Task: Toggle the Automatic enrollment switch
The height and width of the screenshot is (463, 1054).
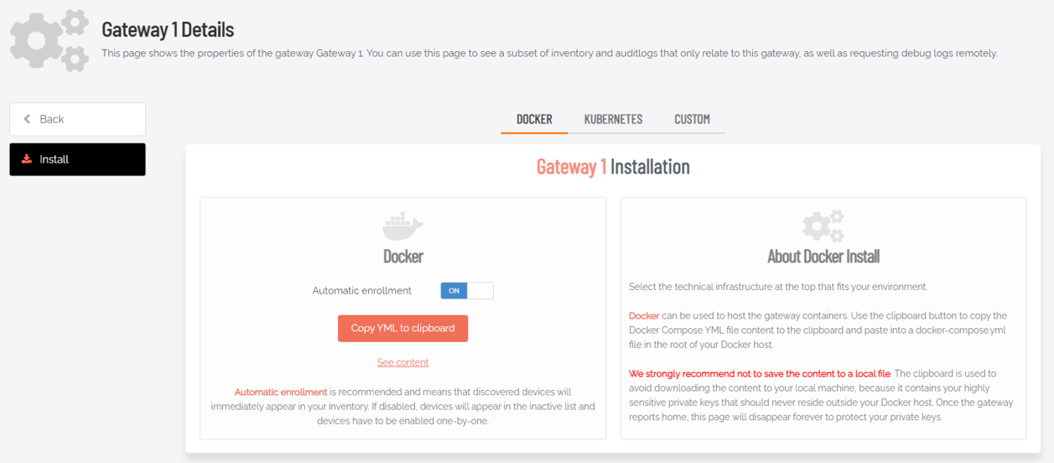Action: [467, 291]
